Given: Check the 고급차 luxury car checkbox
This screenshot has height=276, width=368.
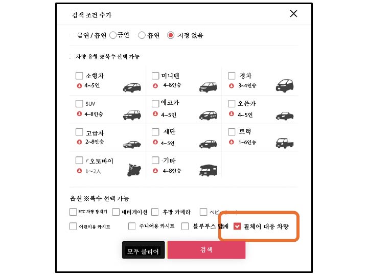Looking at the screenshot, I should (x=79, y=132).
